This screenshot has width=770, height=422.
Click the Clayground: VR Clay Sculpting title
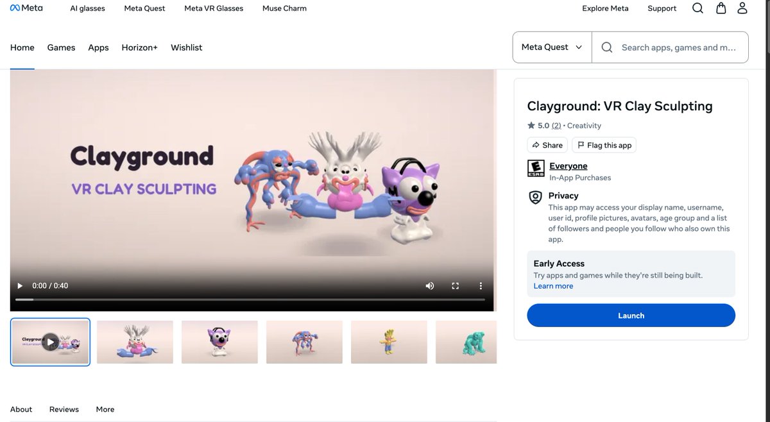pos(620,106)
